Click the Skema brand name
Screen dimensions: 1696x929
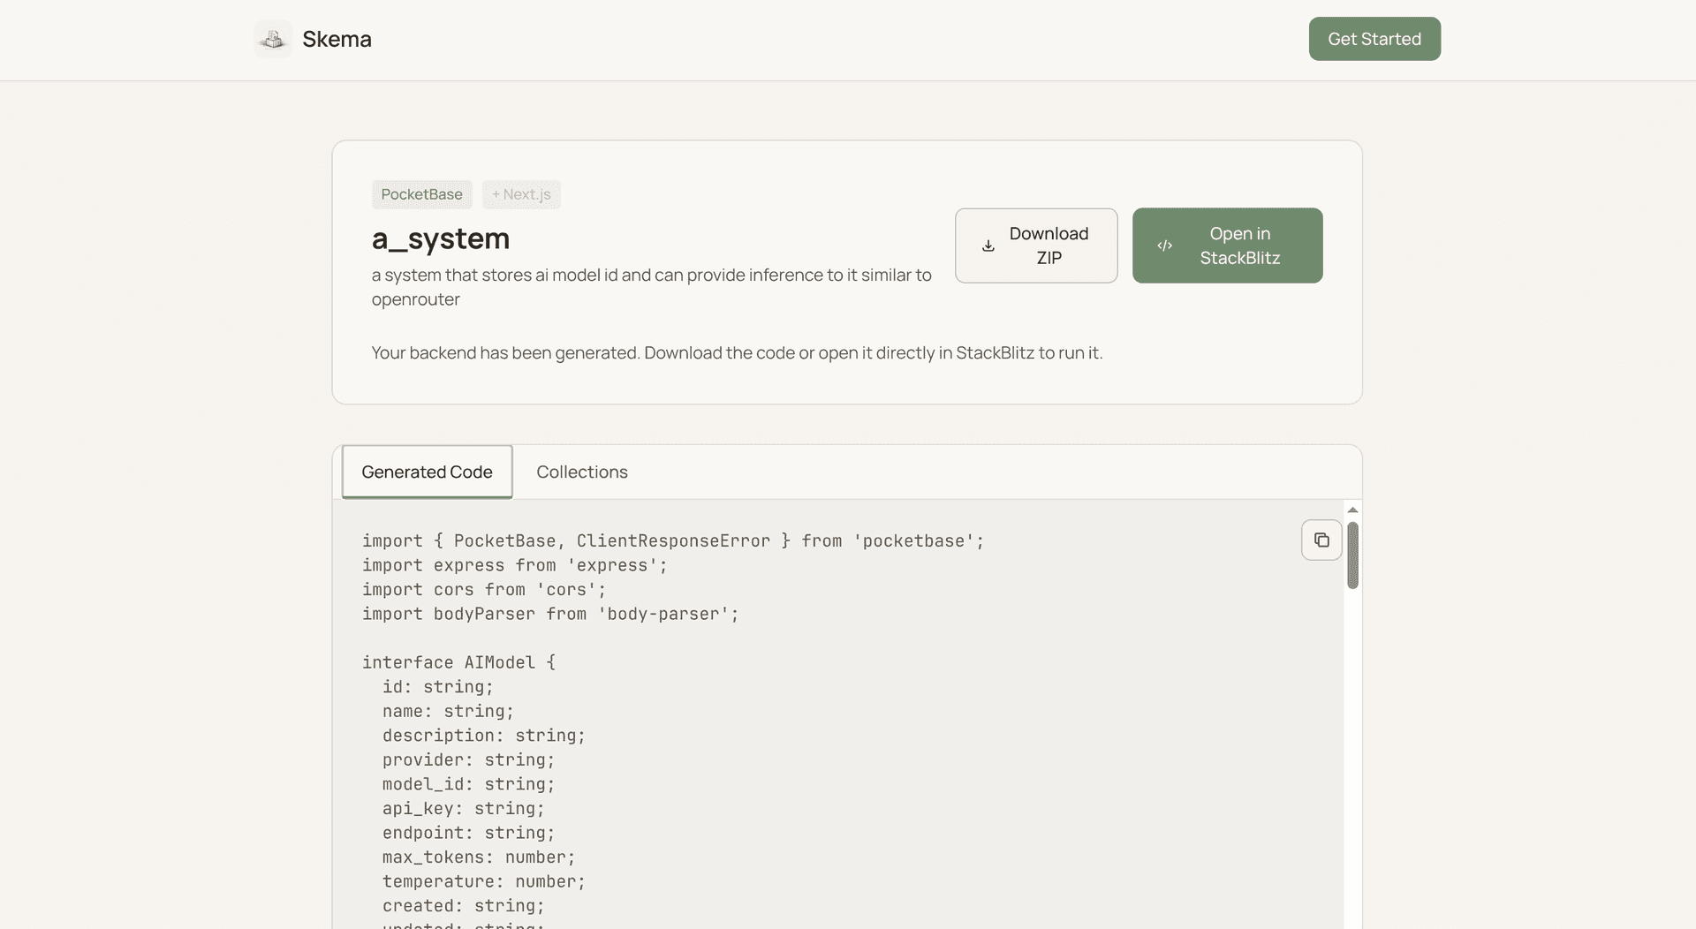click(x=337, y=39)
